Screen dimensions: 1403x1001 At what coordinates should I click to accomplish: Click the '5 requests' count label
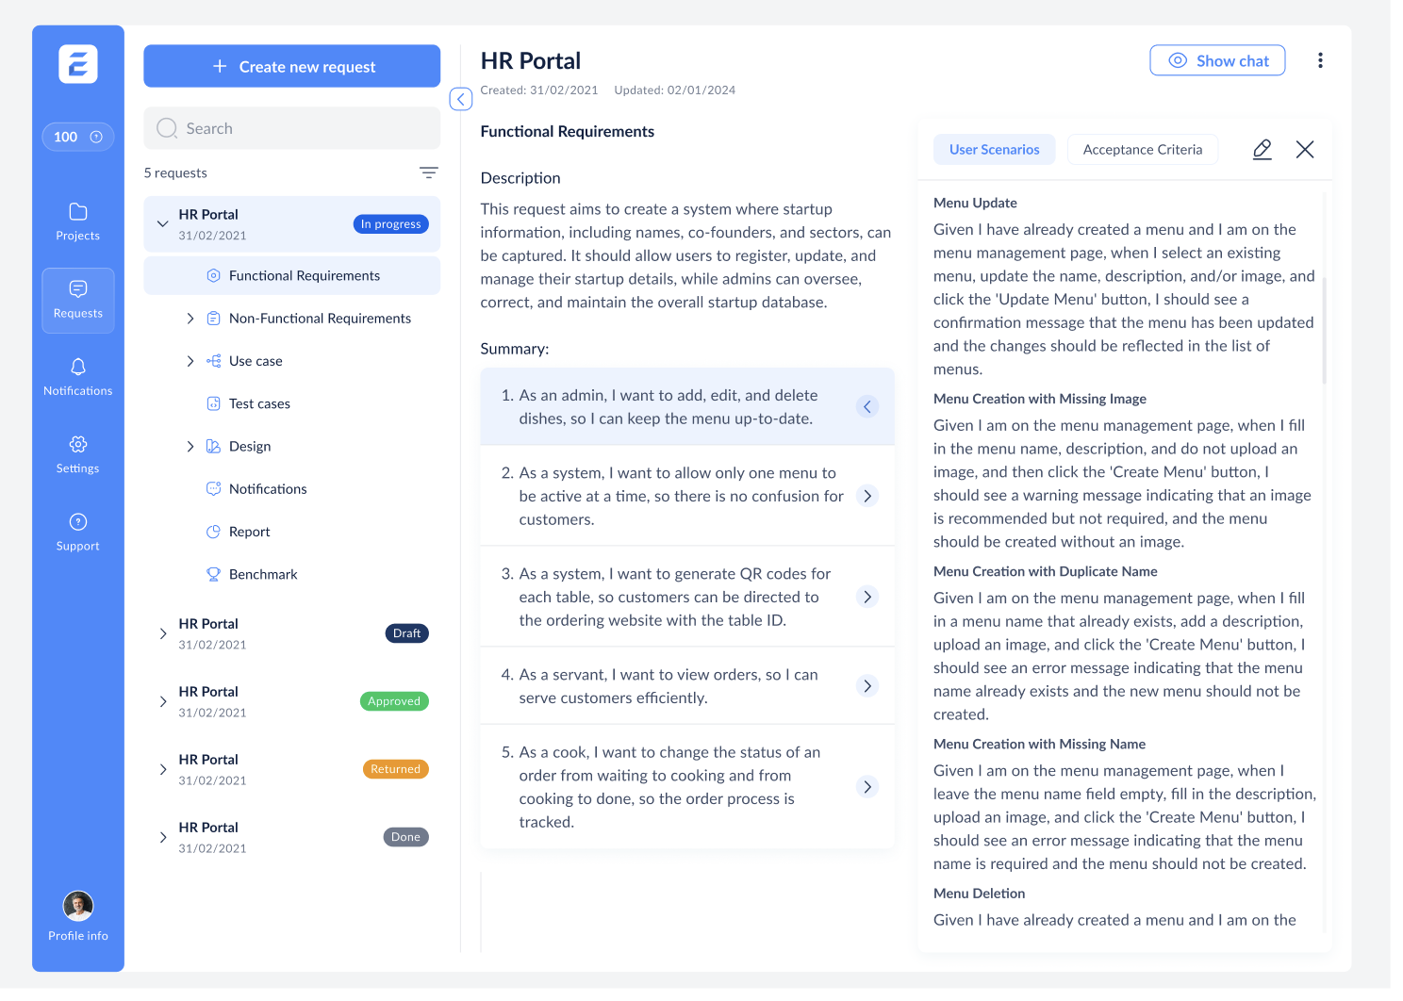(x=175, y=172)
